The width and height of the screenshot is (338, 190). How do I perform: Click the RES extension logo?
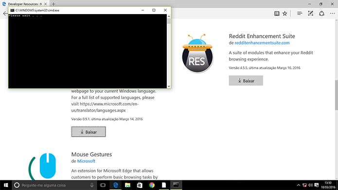tap(197, 53)
